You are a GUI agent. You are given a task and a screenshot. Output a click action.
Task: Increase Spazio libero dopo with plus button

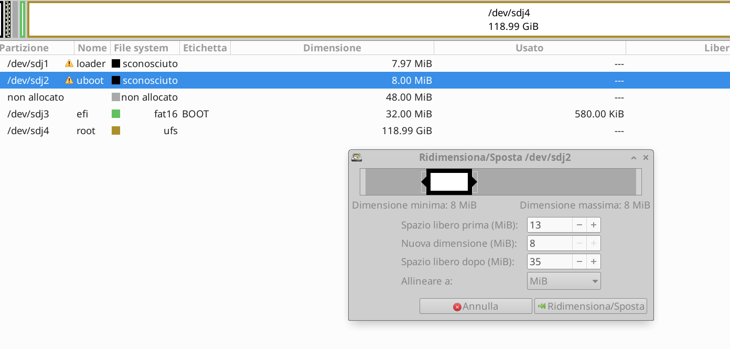pyautogui.click(x=594, y=262)
